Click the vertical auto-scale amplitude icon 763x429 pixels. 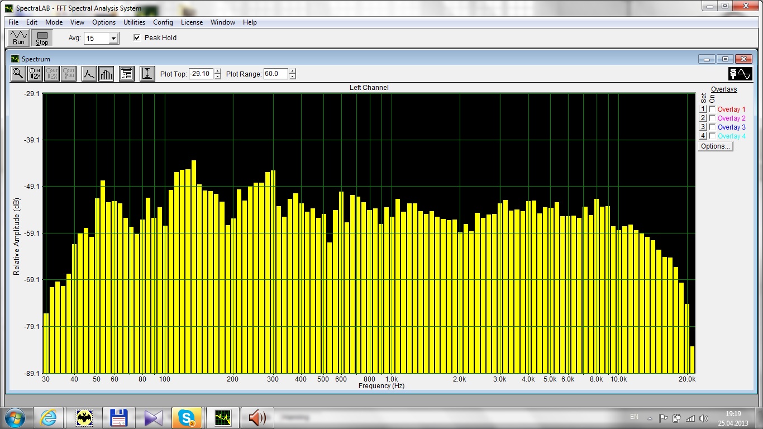[147, 74]
